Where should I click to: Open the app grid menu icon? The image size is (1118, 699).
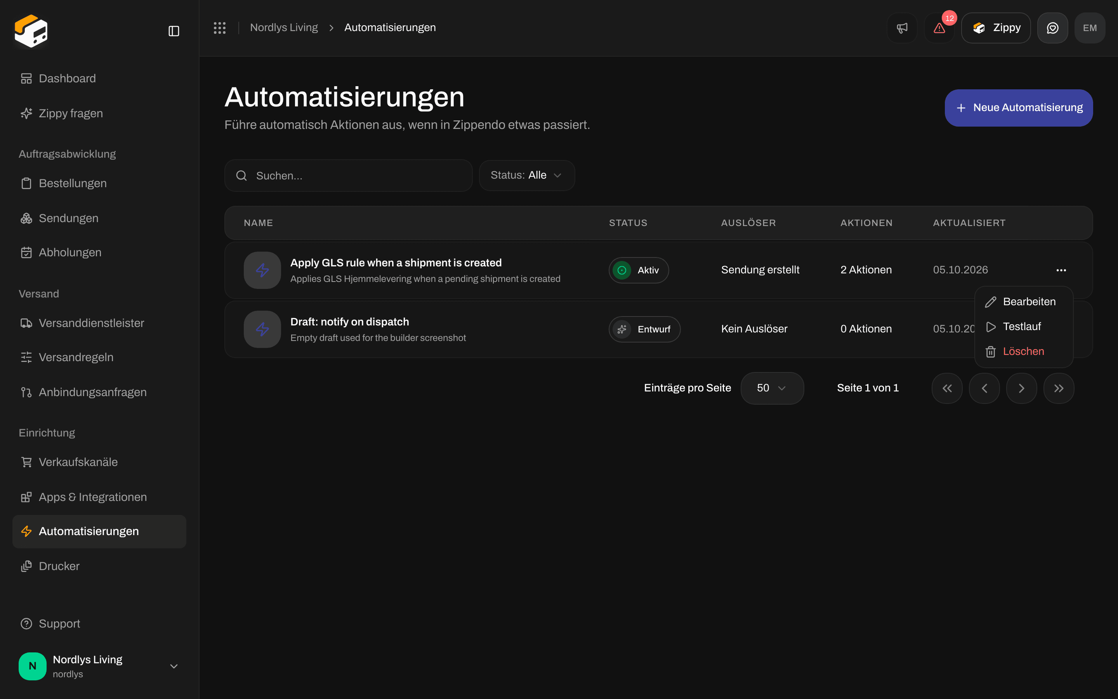pos(220,28)
